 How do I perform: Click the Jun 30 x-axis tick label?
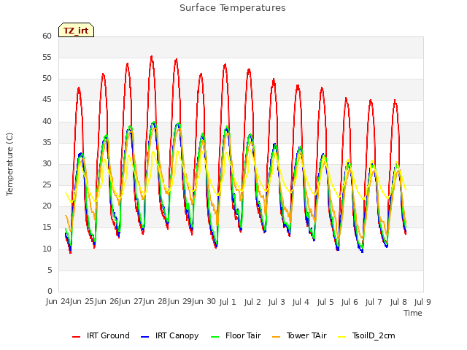click(204, 302)
